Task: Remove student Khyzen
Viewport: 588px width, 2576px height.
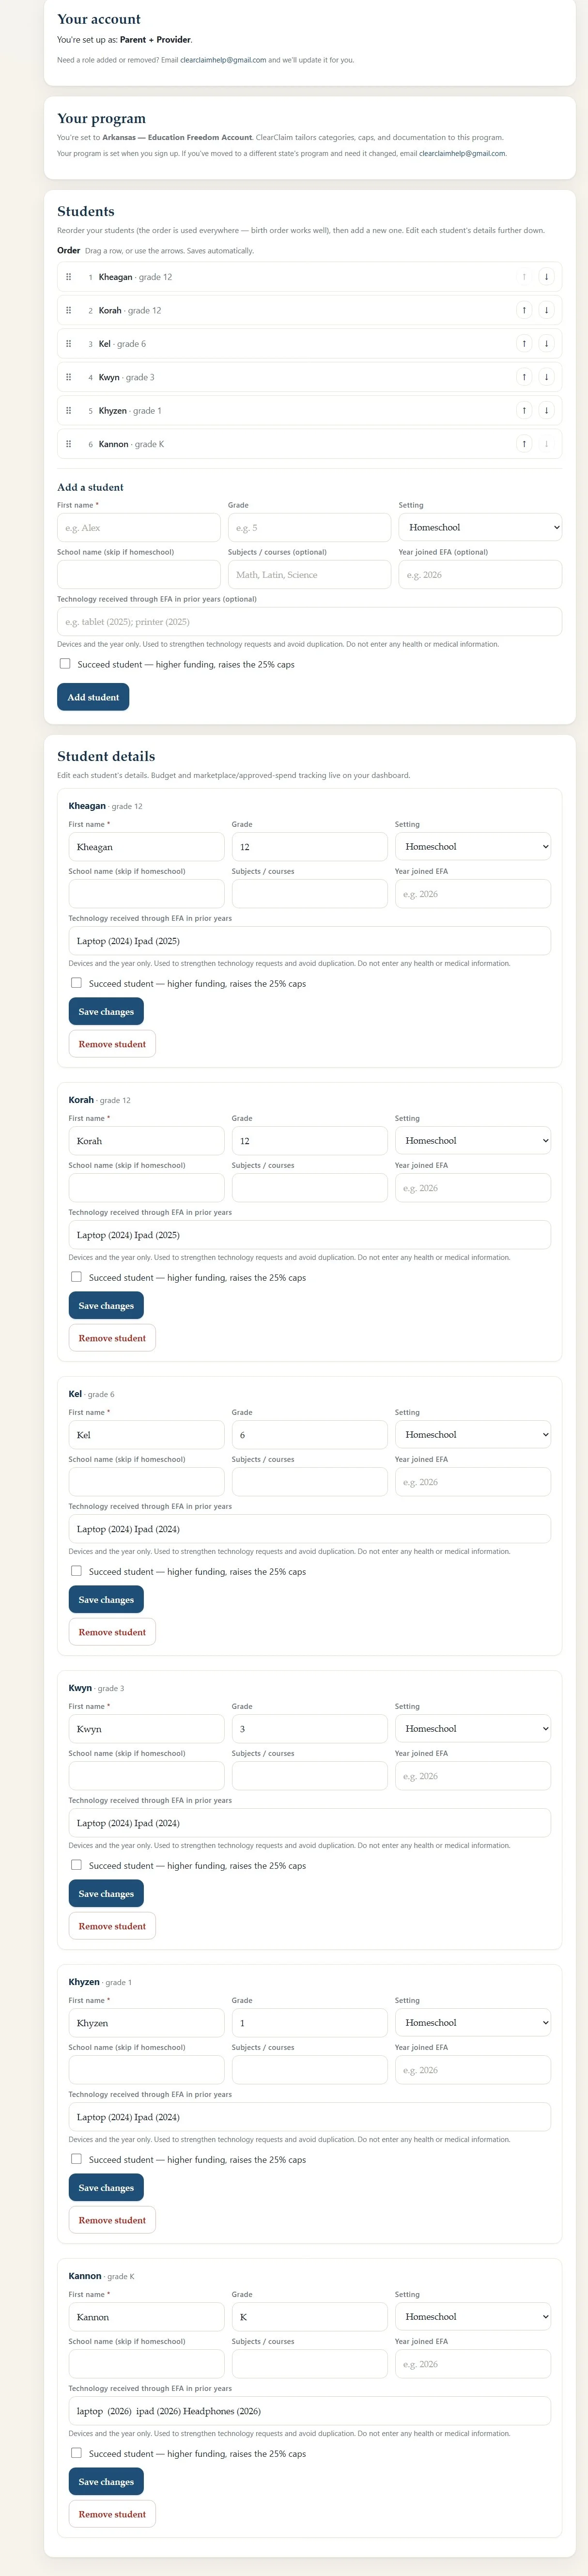Action: pyautogui.click(x=112, y=2220)
